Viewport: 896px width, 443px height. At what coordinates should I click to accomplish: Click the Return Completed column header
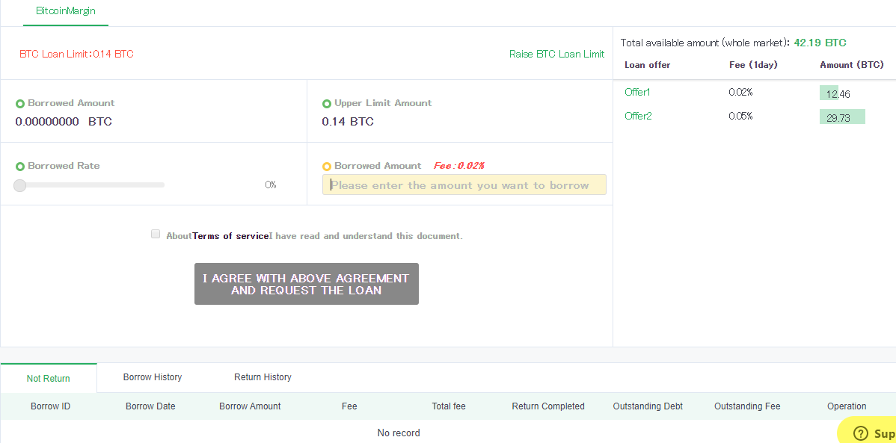(548, 406)
